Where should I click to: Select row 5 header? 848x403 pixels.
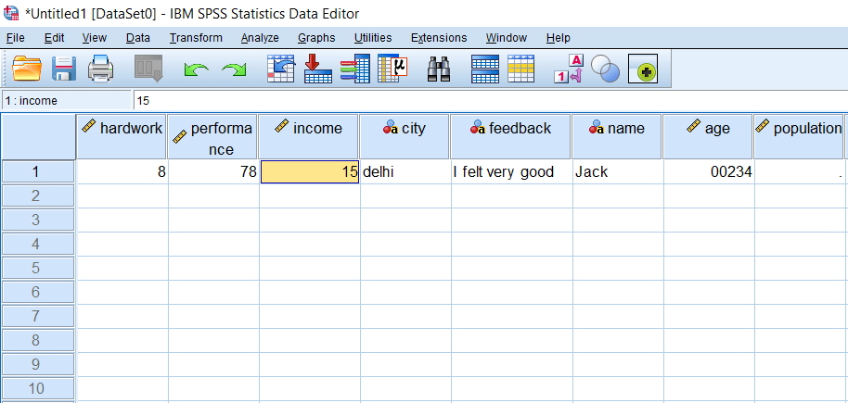(x=38, y=268)
